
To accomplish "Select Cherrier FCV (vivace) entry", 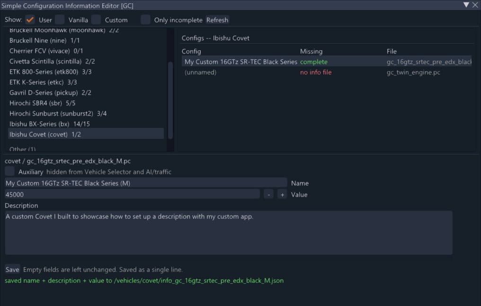I will [x=86, y=51].
